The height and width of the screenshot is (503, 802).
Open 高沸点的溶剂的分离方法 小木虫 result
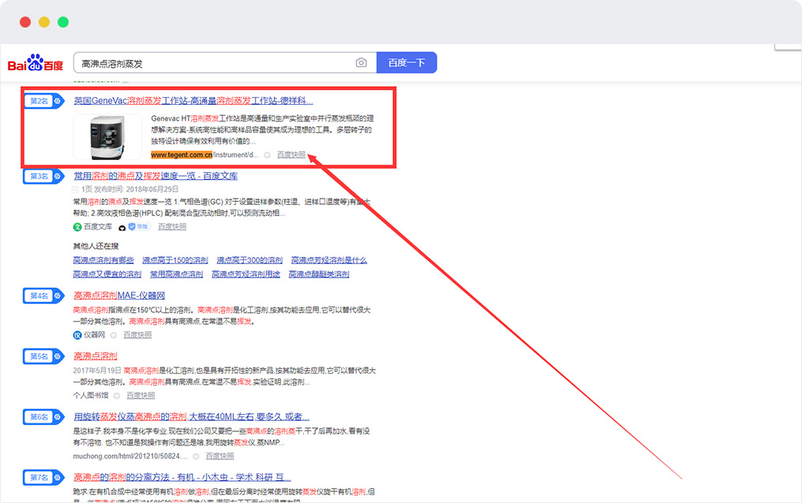[x=182, y=478]
